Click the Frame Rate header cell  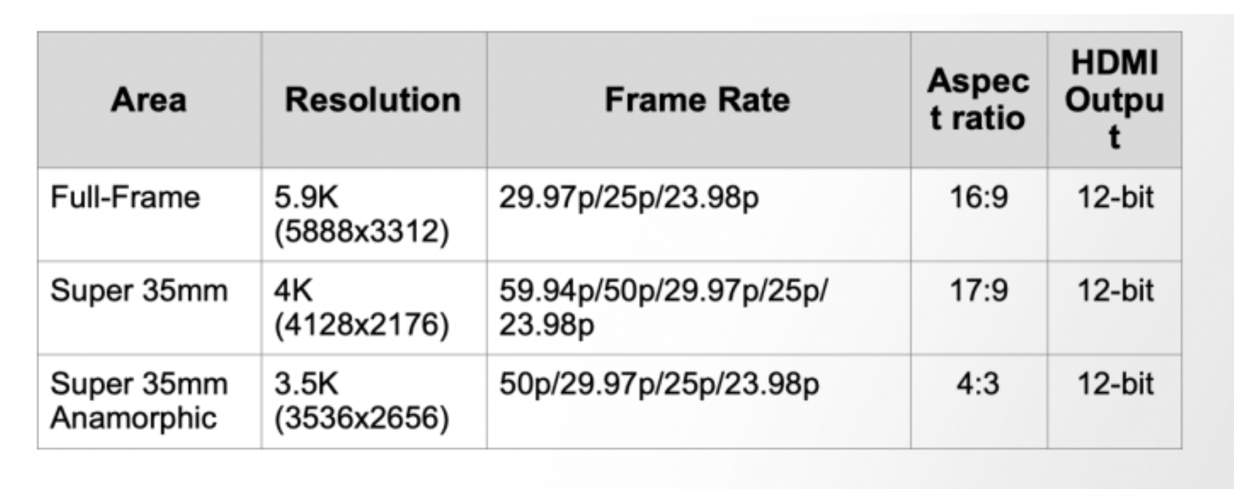[x=698, y=100]
